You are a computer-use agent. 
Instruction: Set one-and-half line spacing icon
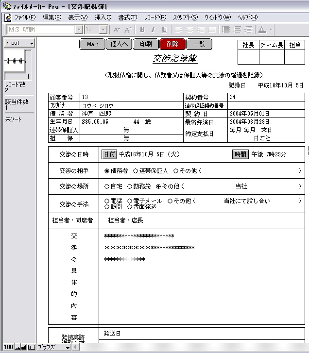pyautogui.click(x=237, y=30)
